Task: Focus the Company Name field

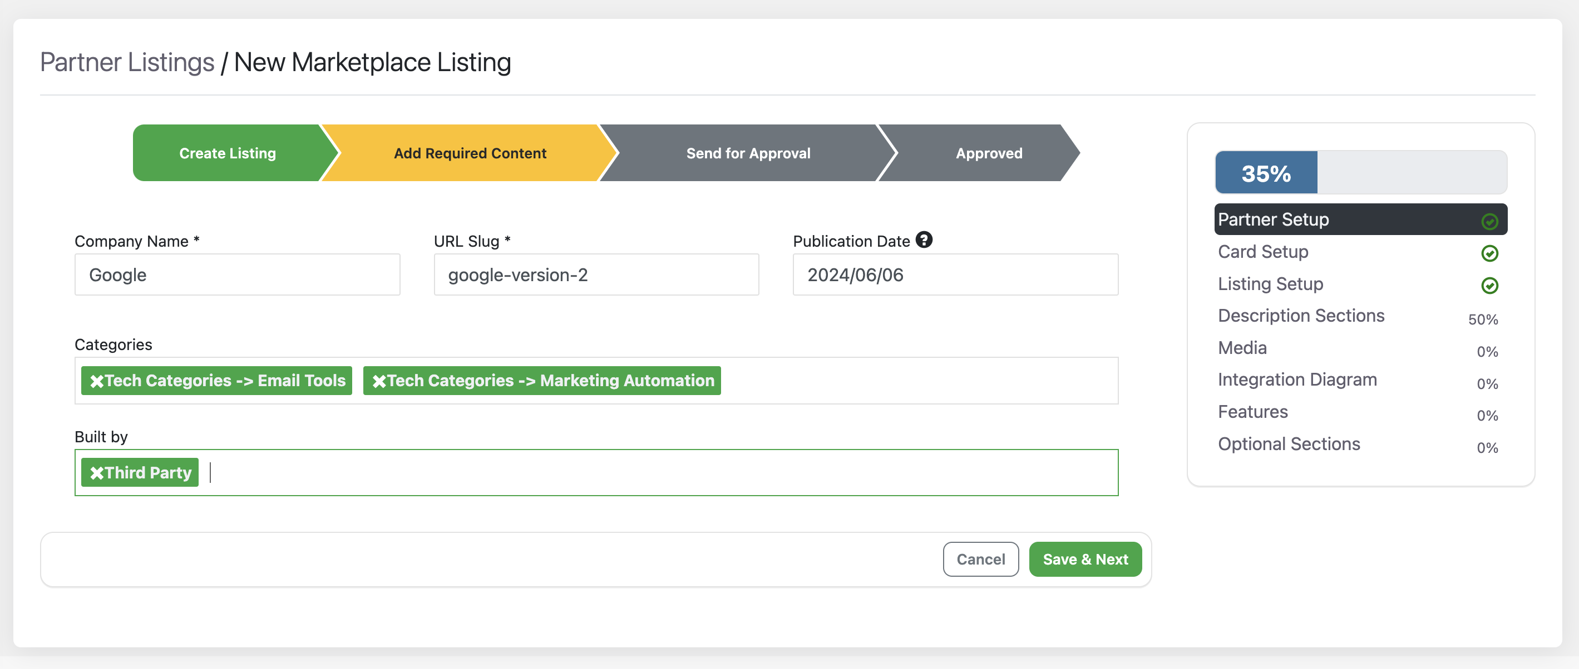Action: coord(237,275)
